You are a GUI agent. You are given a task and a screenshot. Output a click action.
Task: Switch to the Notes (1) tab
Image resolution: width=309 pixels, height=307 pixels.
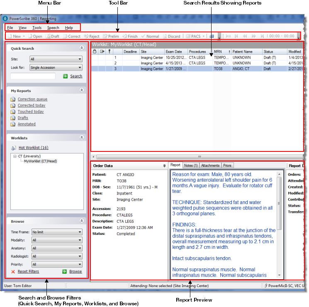tap(191, 166)
